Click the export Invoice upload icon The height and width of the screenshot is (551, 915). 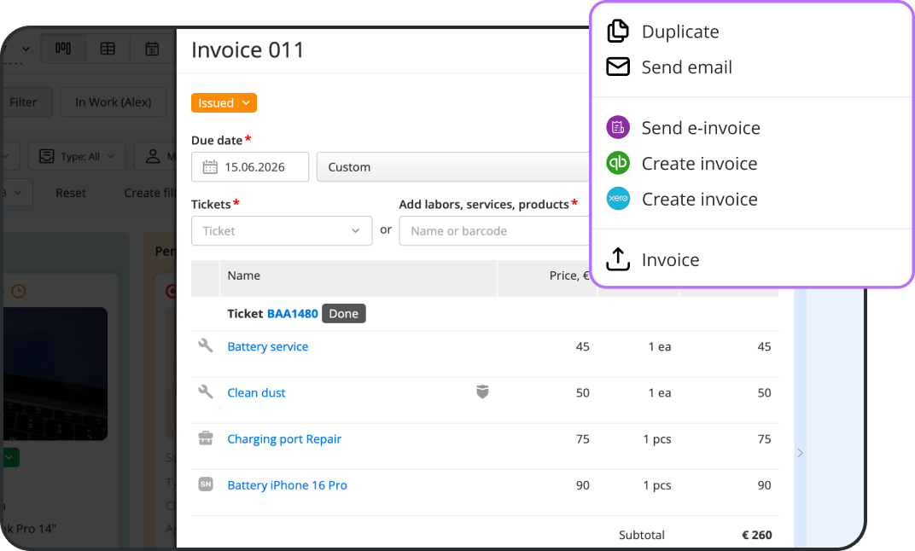pos(618,259)
